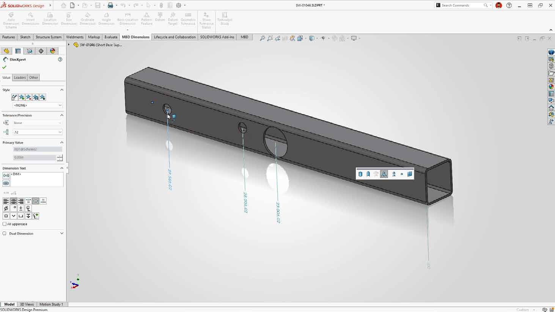
Task: Open the DimXpertManager crosshair tab
Action: (x=41, y=51)
